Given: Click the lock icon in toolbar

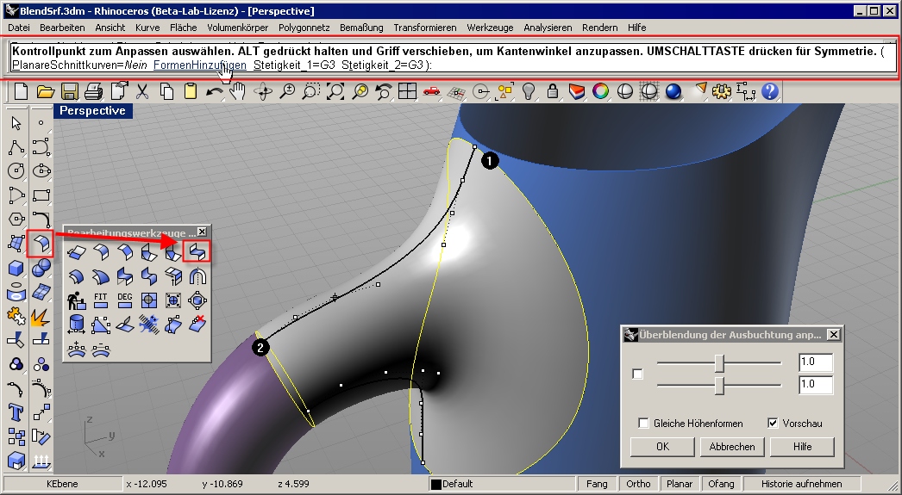Looking at the screenshot, I should (x=553, y=90).
